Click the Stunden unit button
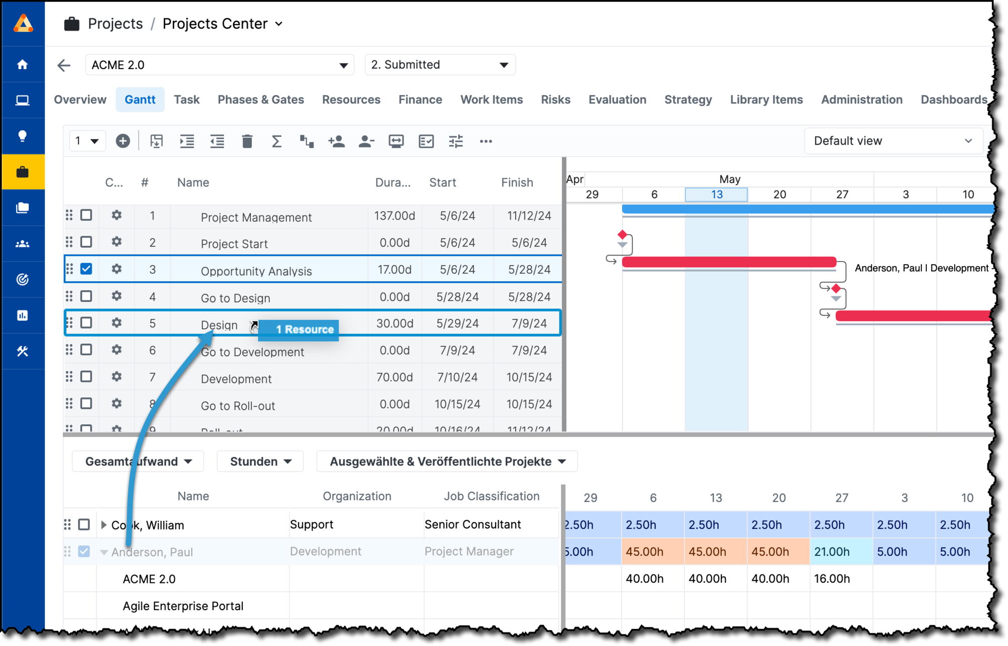This screenshot has height=646, width=1008. click(x=260, y=462)
